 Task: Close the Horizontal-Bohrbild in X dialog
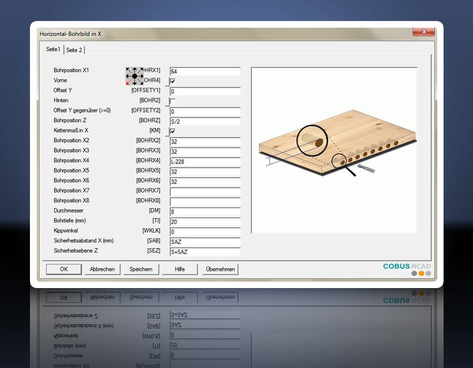424,32
